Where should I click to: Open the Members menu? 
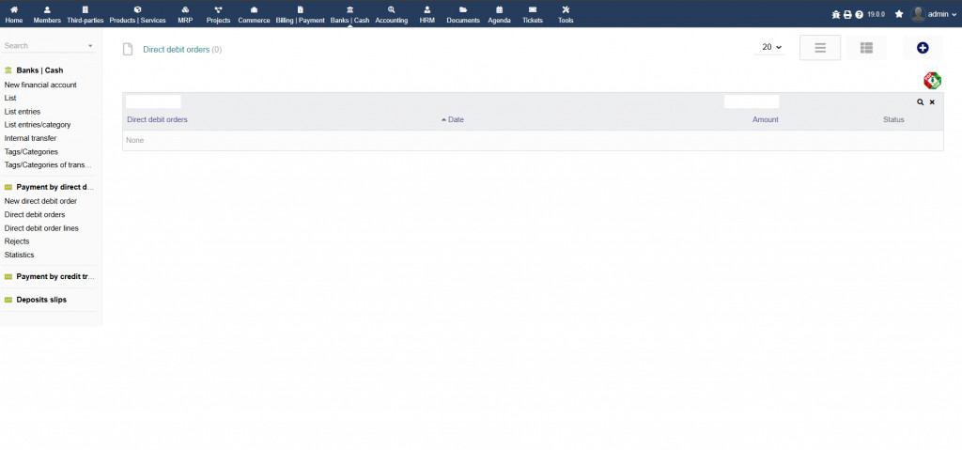(x=47, y=15)
